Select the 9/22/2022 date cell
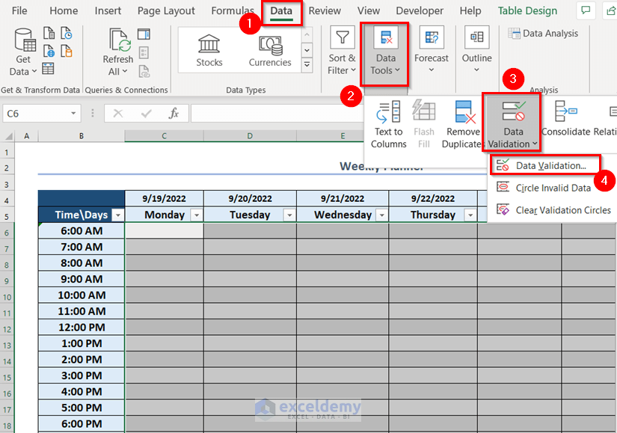Viewport: 617px width, 433px height. coord(433,199)
